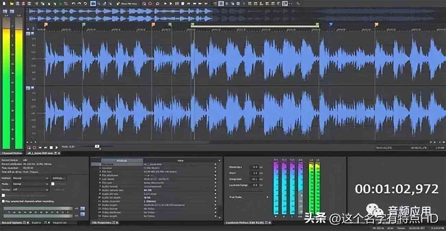Click the first green marker on the ruler

[83, 25]
